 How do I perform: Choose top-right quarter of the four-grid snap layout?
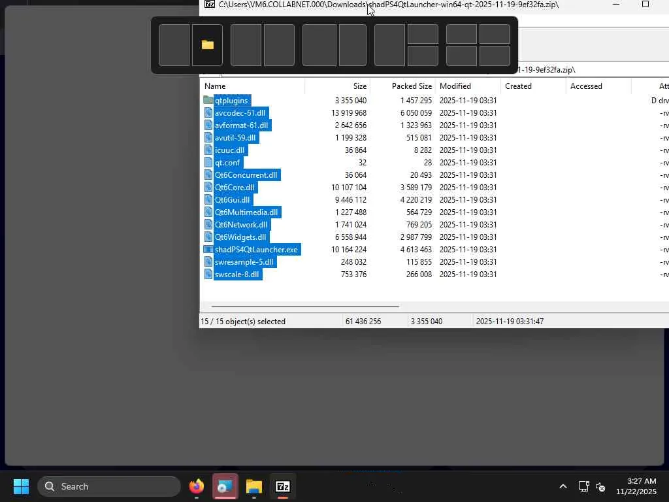(495, 34)
